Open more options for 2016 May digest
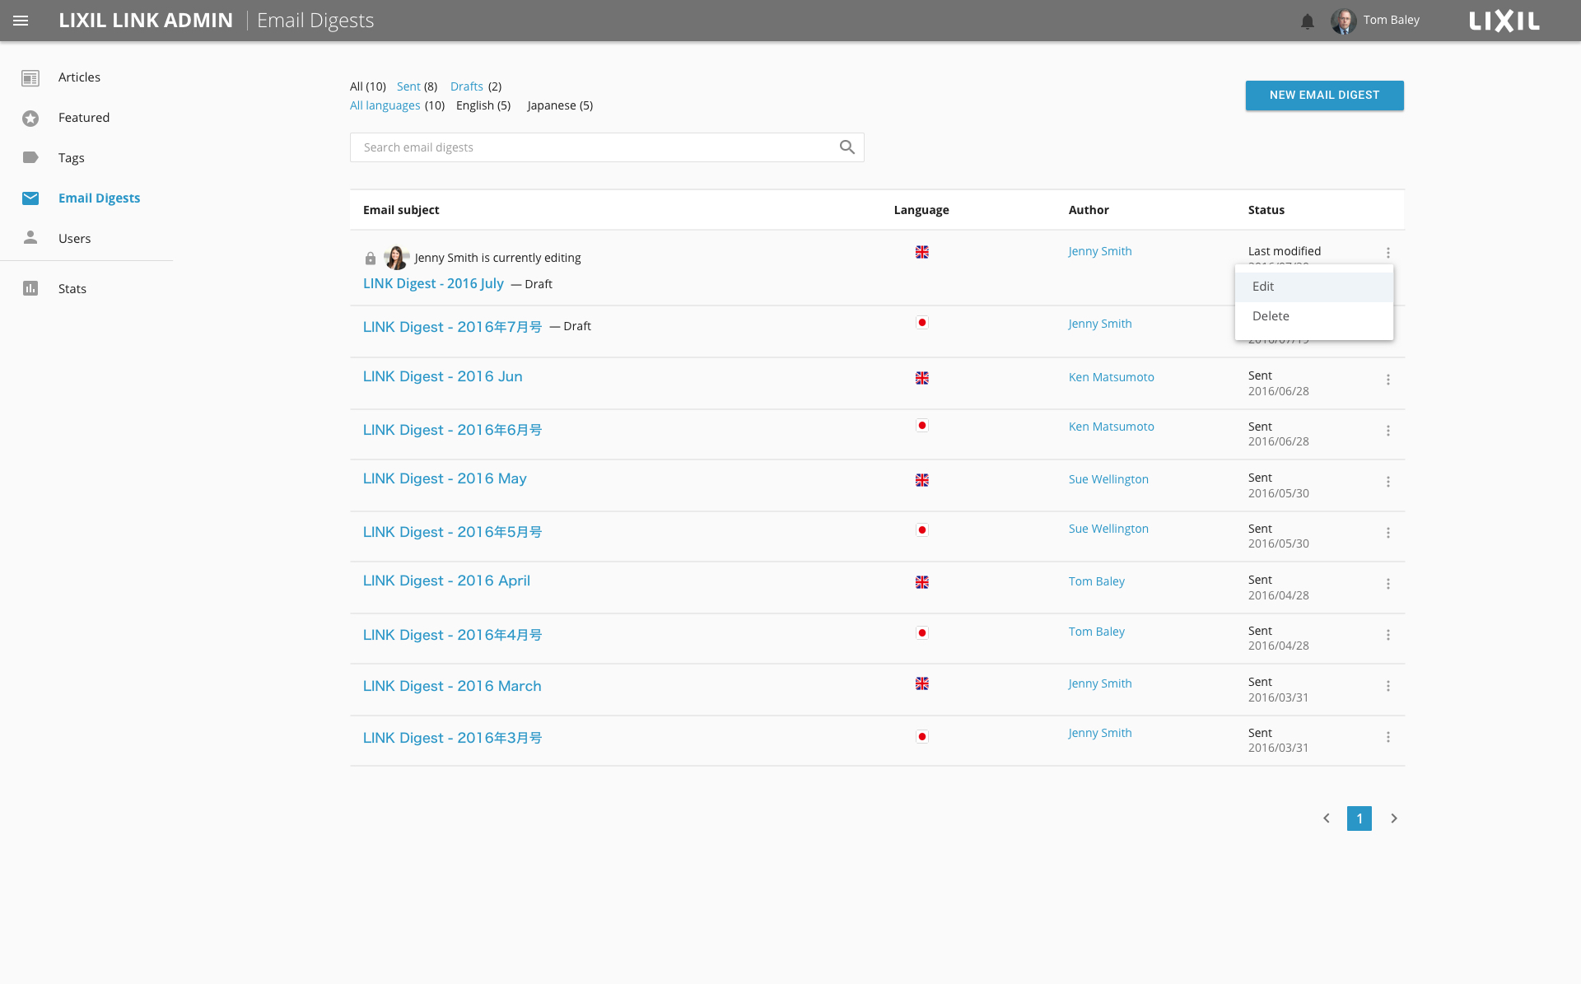The width and height of the screenshot is (1581, 984). point(1388,482)
